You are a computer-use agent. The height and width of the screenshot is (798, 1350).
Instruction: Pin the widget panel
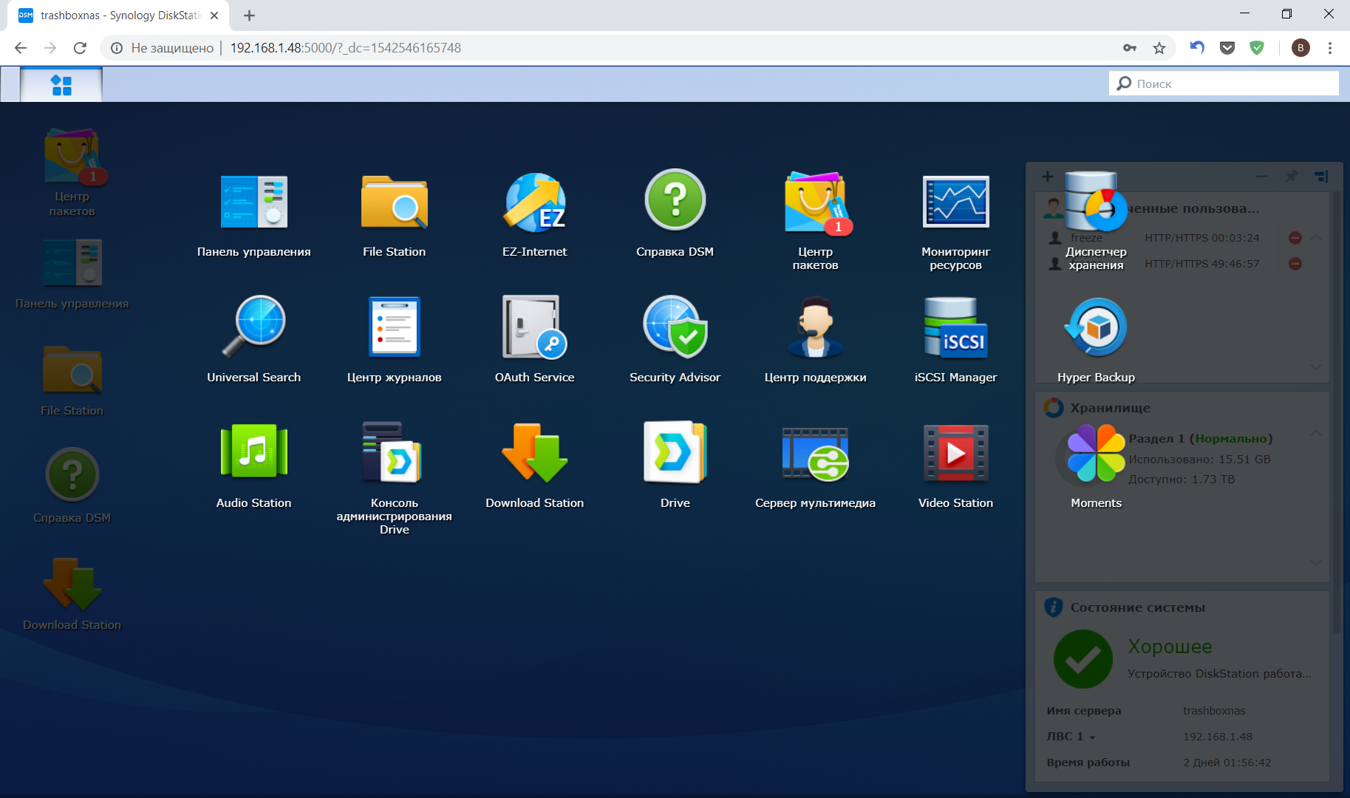[x=1292, y=177]
